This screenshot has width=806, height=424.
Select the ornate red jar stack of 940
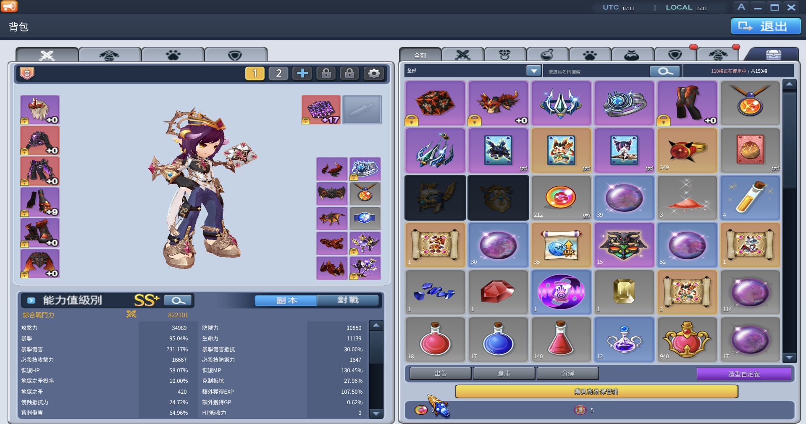pyautogui.click(x=687, y=340)
